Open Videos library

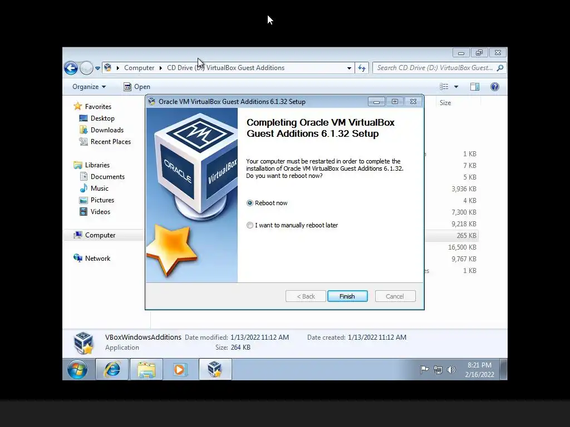100,212
